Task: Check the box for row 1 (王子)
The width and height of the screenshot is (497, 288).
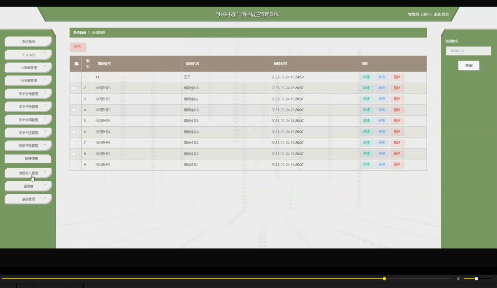Action: [x=74, y=77]
